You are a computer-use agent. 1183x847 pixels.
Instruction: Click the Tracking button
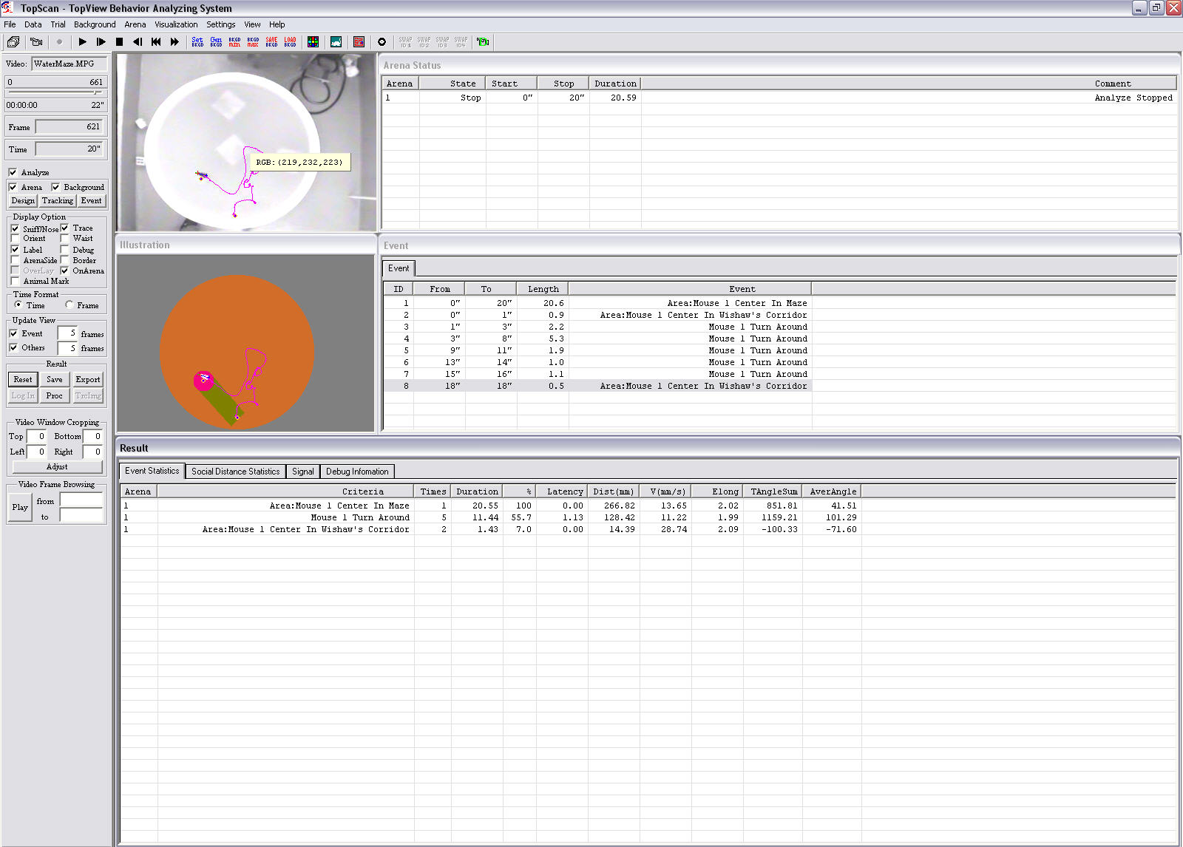58,201
